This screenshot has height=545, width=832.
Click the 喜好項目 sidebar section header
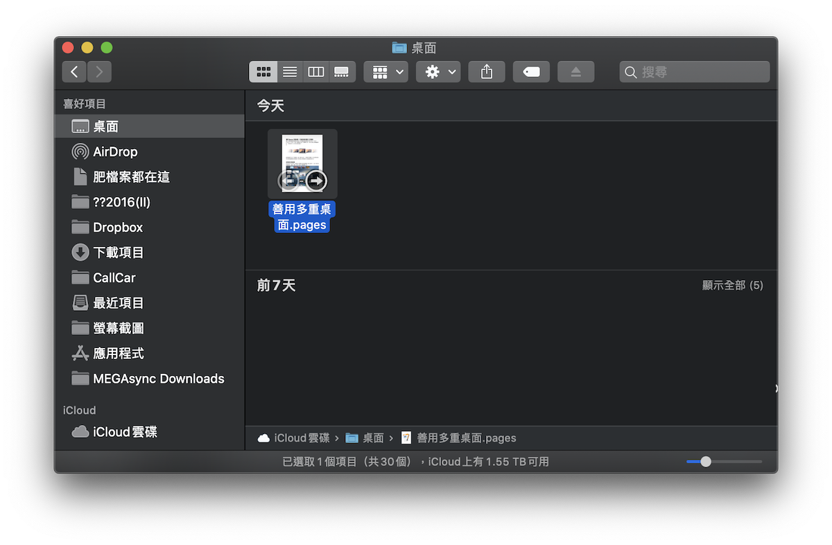pyautogui.click(x=85, y=103)
